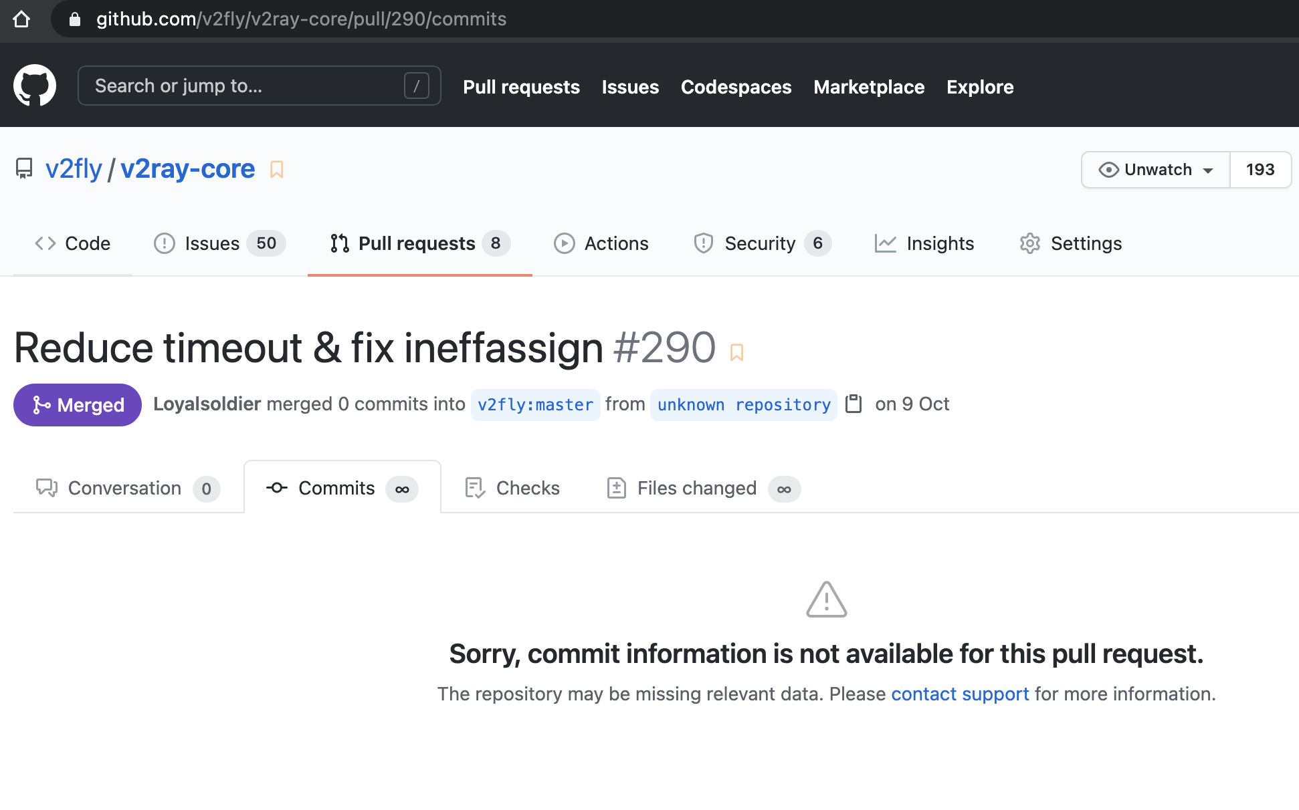This screenshot has width=1299, height=810.
Task: Open Loyalsoldier's user profile
Action: click(x=207, y=404)
